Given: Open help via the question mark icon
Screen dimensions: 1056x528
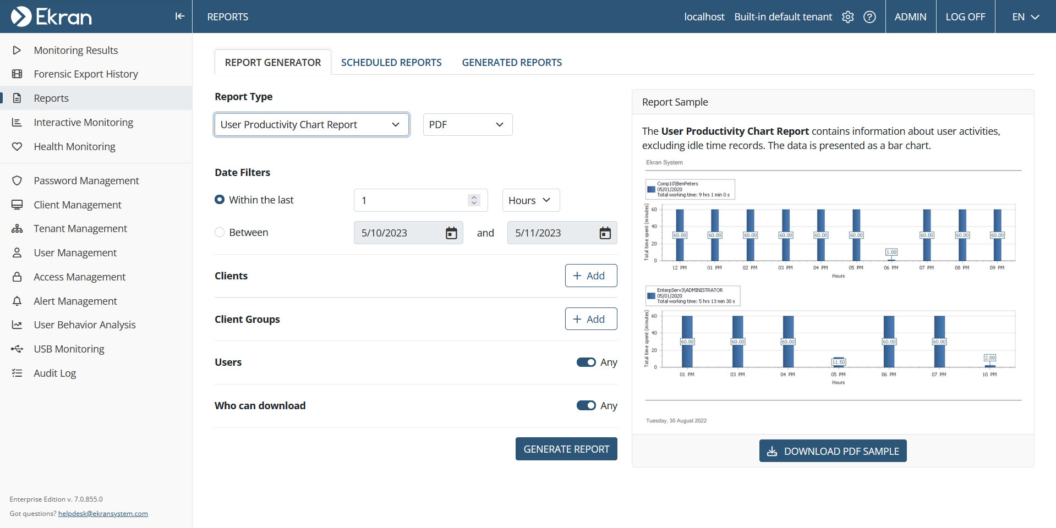Looking at the screenshot, I should [869, 16].
